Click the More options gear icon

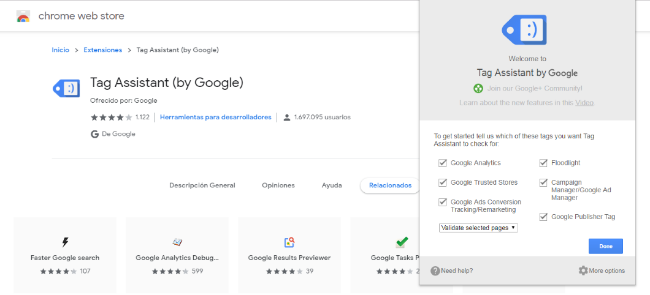583,271
